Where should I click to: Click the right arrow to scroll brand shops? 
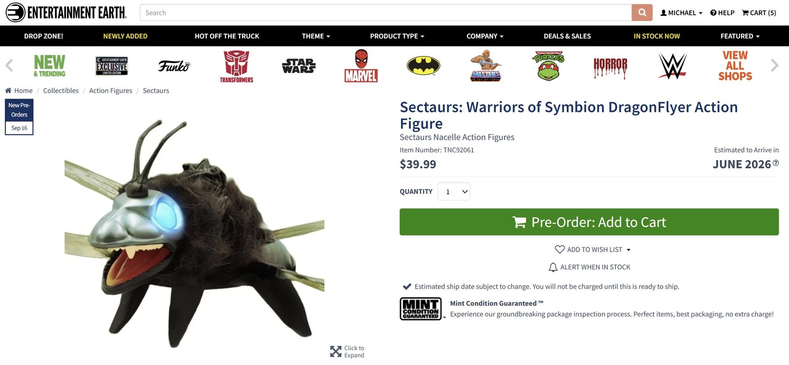(x=774, y=65)
